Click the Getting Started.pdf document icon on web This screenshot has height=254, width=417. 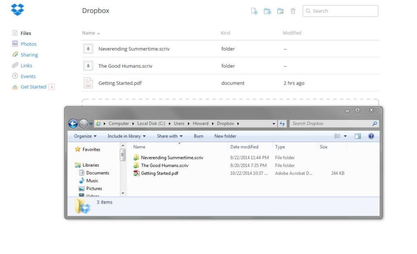click(x=88, y=83)
